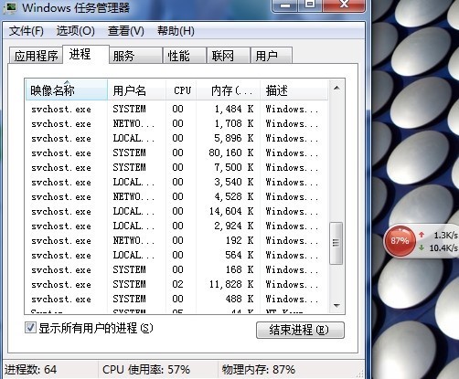Viewport: 459px width, 379px height.
Task: Open the 文件(F) menu
Action: click(x=27, y=31)
